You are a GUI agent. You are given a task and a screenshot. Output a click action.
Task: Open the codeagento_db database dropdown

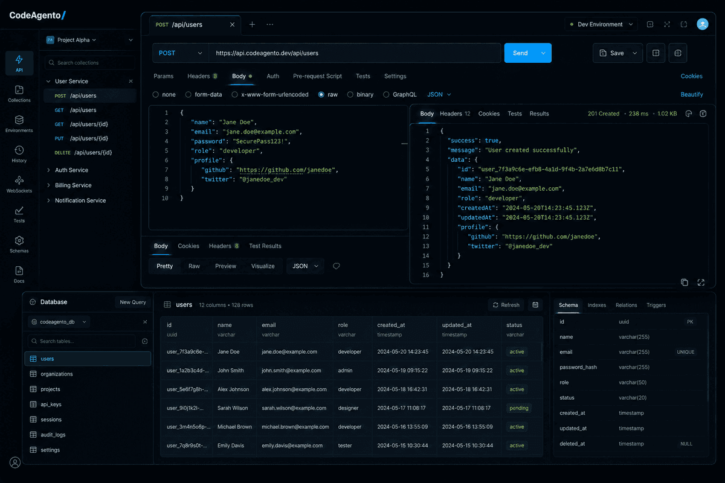pyautogui.click(x=59, y=322)
